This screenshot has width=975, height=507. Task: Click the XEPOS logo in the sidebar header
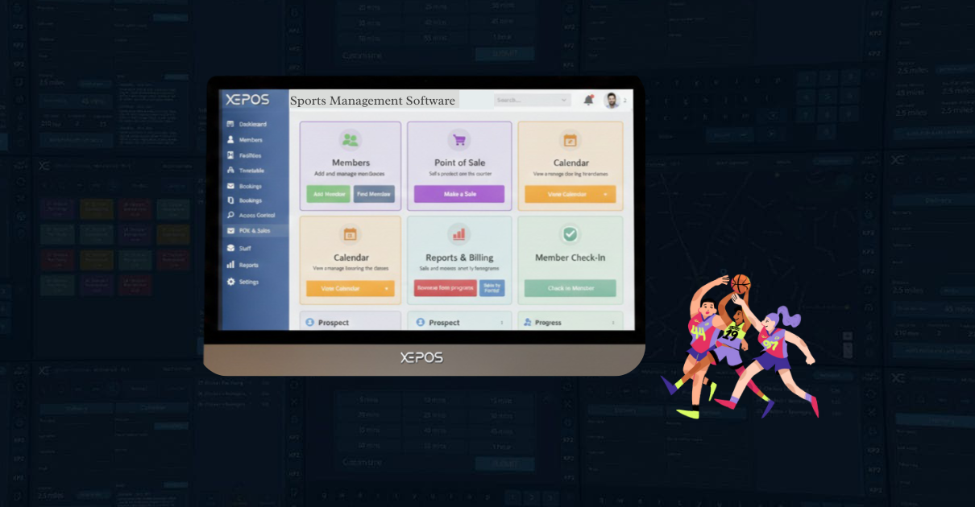click(x=247, y=99)
